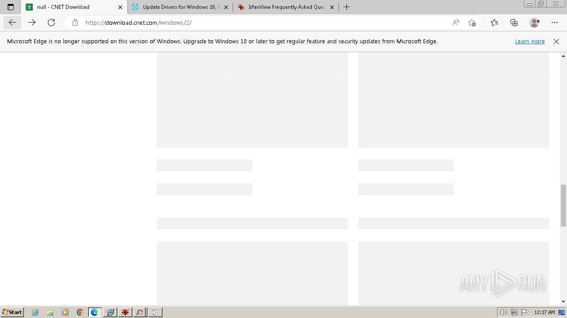Image resolution: width=567 pixels, height=318 pixels.
Task: Open a new browser tab
Action: pyautogui.click(x=347, y=7)
